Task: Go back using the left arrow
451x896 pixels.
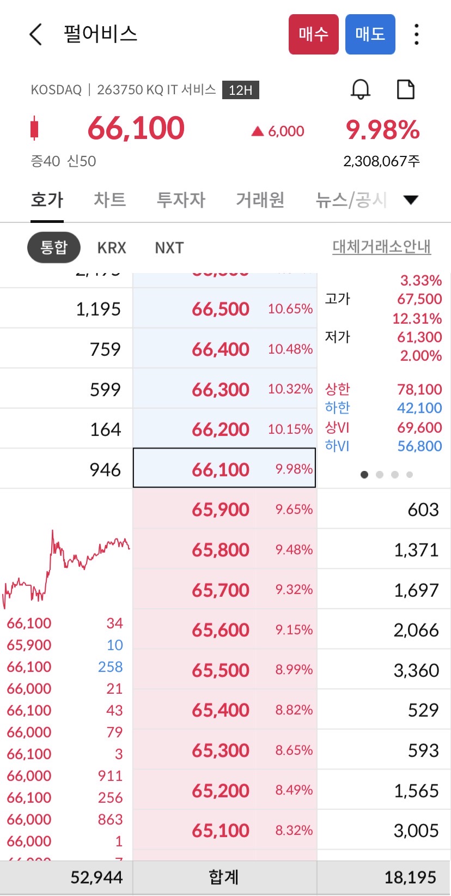Action: coord(35,34)
